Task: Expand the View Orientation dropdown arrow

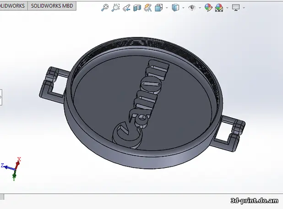Action: 166,8
